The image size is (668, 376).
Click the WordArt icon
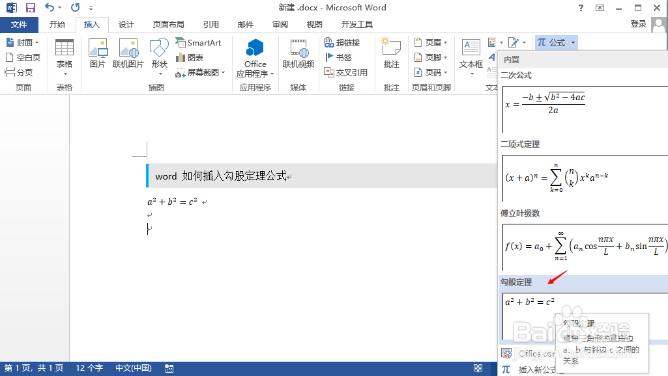coord(492,57)
